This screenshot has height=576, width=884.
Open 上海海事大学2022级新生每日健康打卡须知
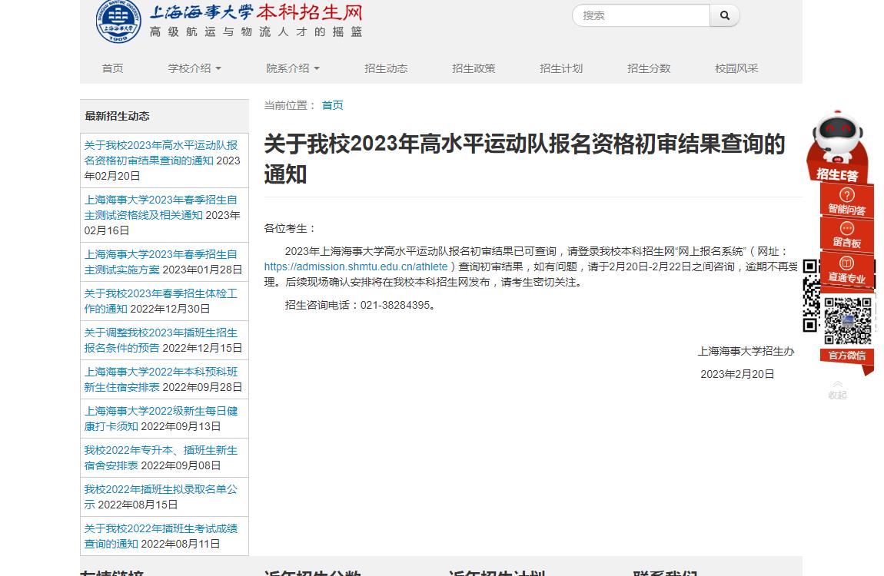pyautogui.click(x=161, y=419)
